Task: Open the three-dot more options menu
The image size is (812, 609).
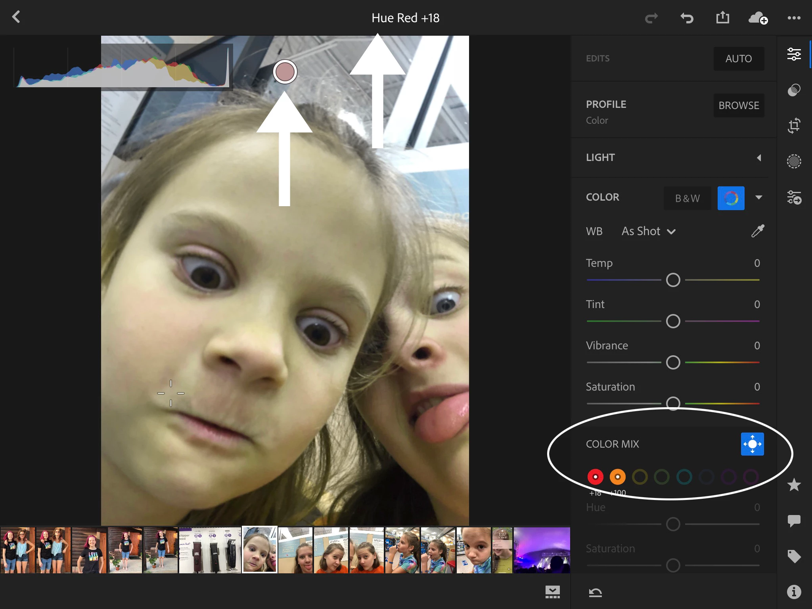Action: click(794, 18)
